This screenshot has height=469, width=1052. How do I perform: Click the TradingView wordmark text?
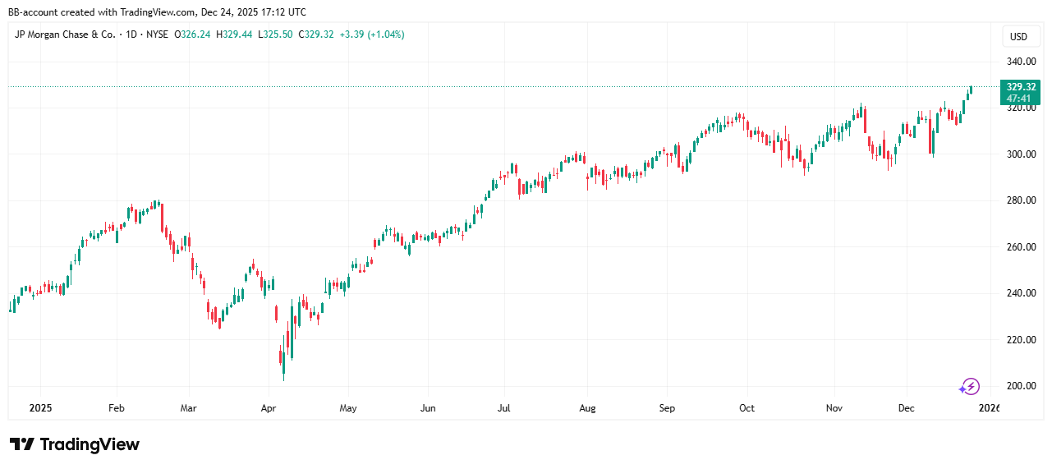90,444
